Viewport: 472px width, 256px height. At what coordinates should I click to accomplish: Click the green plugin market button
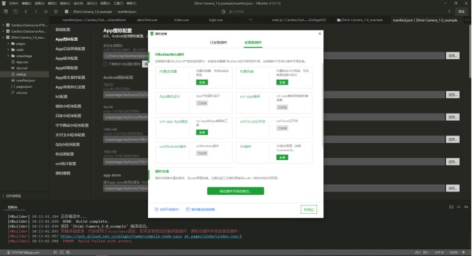pyautogui.click(x=235, y=191)
